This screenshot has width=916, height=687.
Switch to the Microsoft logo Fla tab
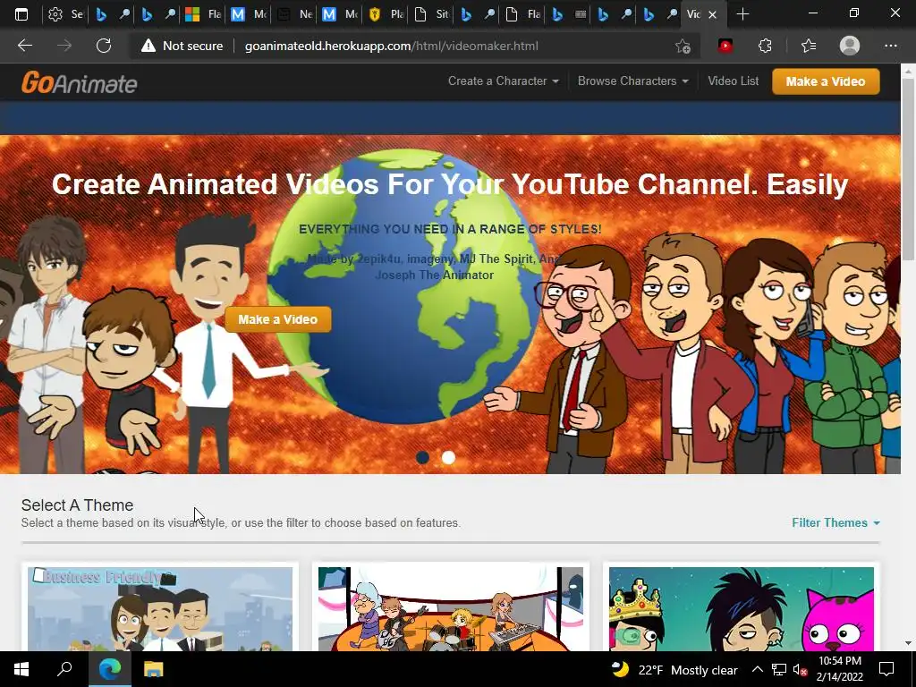[202, 14]
